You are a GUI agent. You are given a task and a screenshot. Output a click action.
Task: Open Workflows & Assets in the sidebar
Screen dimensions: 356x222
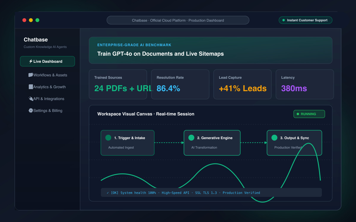point(47,75)
